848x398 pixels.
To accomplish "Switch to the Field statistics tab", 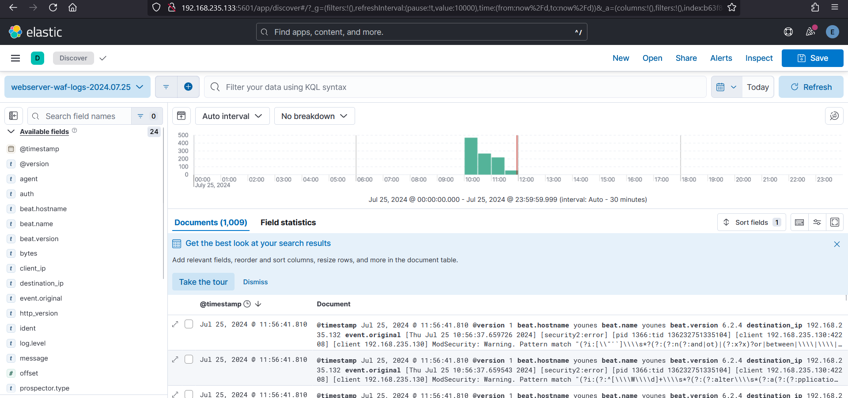I will pyautogui.click(x=288, y=222).
